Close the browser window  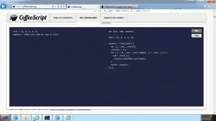click(x=212, y=1)
